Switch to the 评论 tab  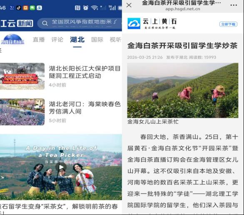coord(57,40)
